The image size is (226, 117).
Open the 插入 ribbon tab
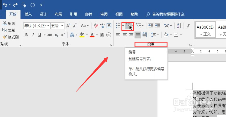pyautogui.click(x=28, y=14)
